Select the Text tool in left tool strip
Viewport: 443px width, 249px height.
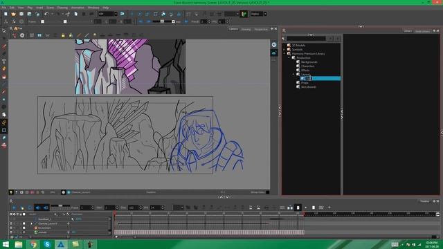tap(4, 62)
